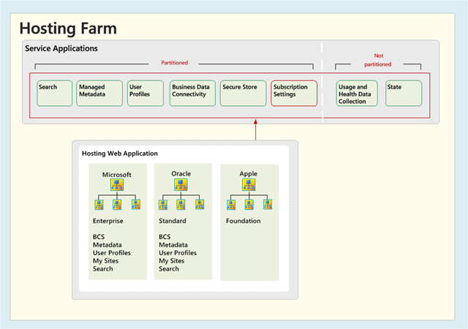Click the rightmost sub-site icon under Oracle
This screenshot has height=329, width=468.
pyautogui.click(x=200, y=205)
